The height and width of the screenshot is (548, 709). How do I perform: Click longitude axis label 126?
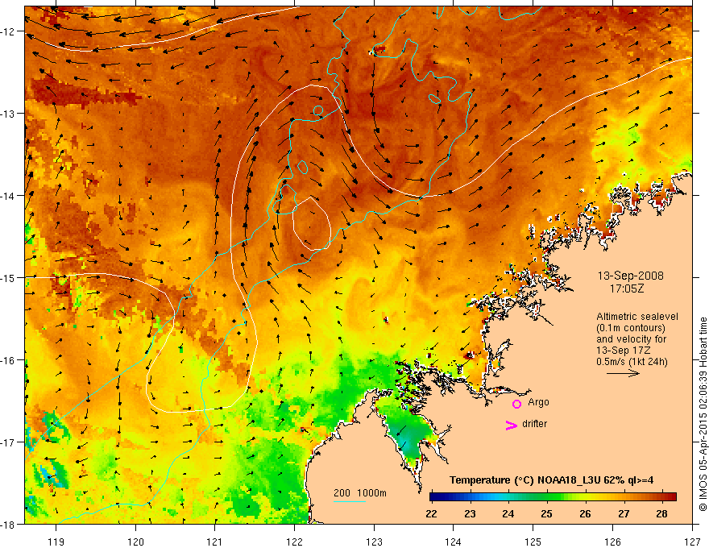(x=612, y=542)
